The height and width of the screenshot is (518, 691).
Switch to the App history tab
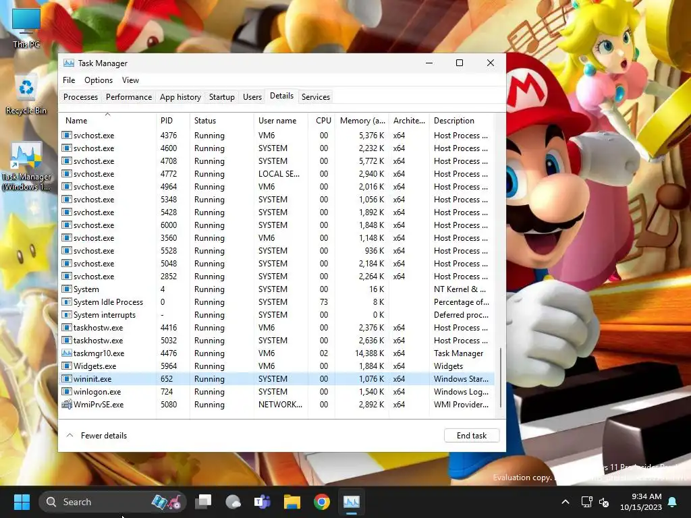(x=180, y=97)
